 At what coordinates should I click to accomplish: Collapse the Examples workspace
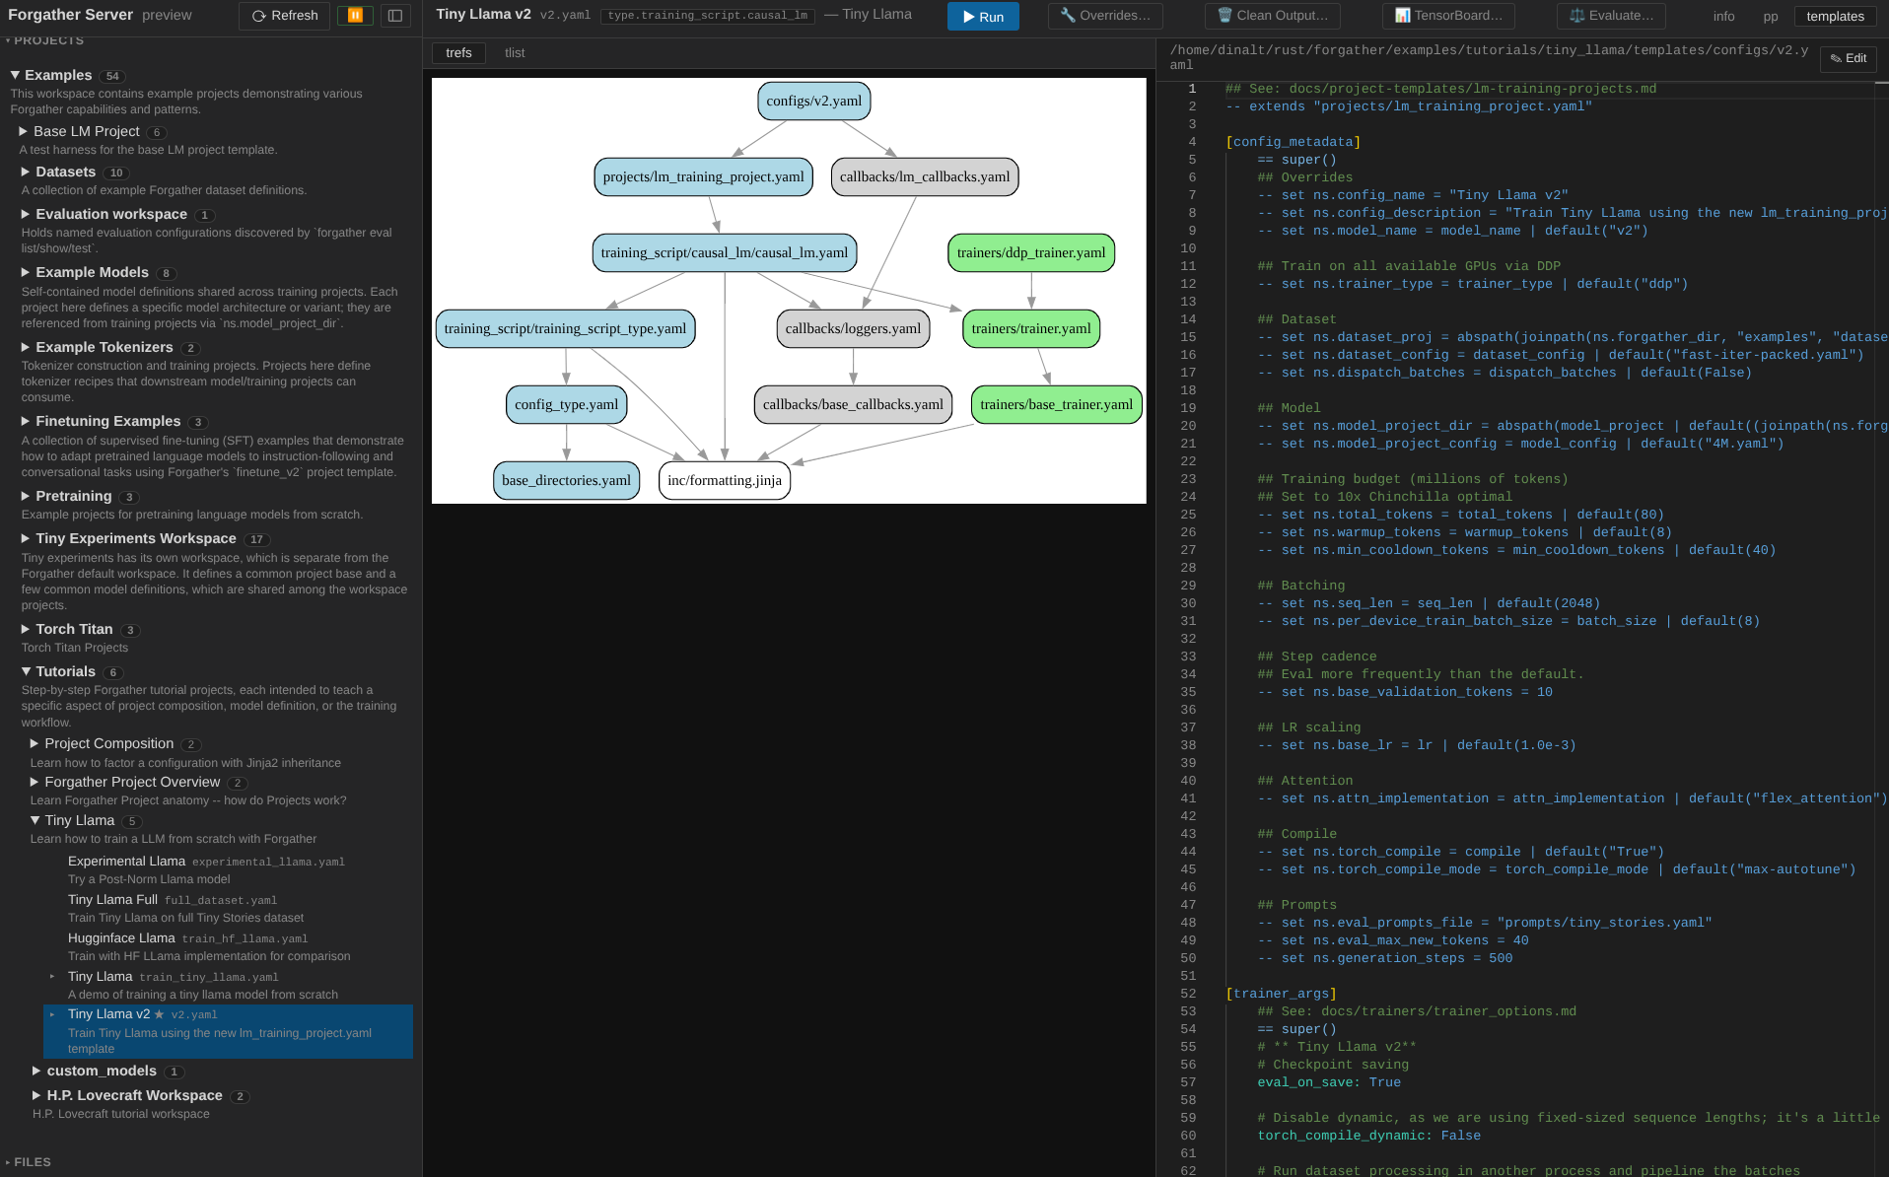click(15, 75)
